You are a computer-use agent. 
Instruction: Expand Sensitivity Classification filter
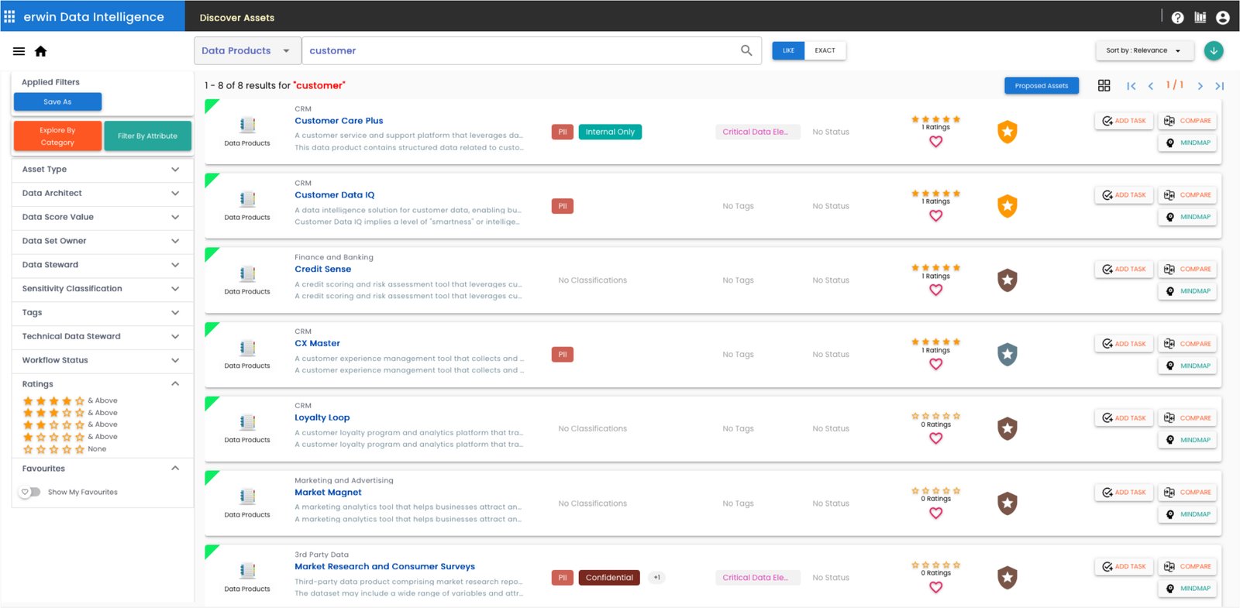click(x=102, y=288)
